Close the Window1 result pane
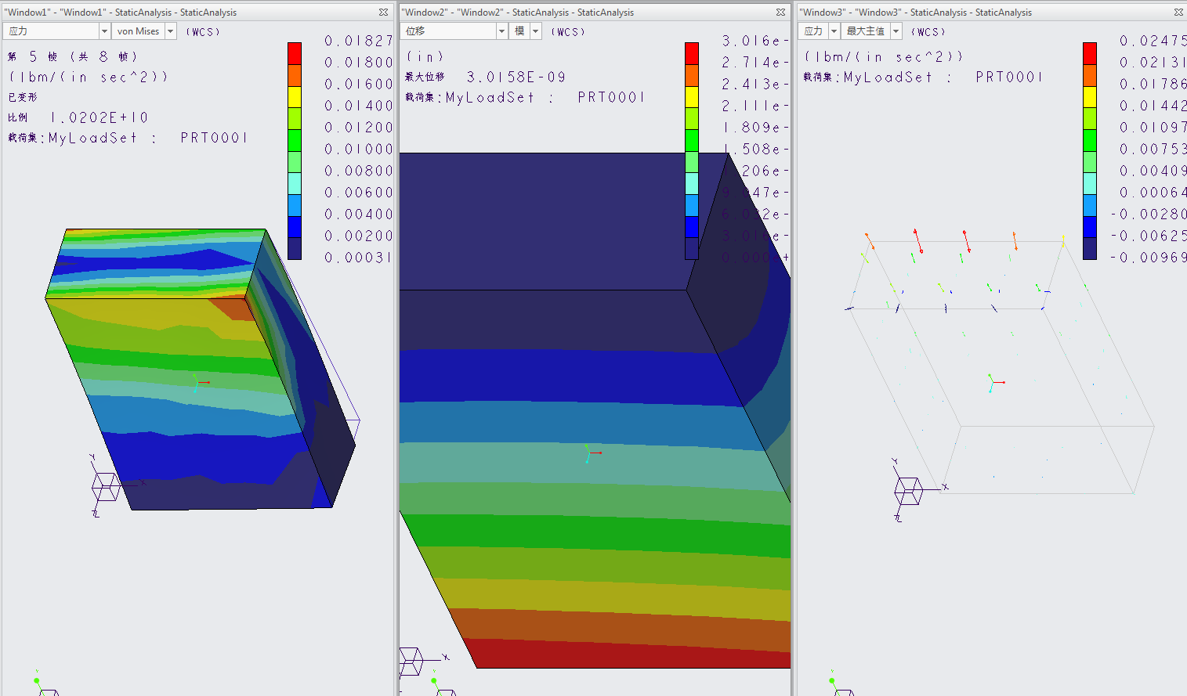This screenshot has width=1187, height=696. pyautogui.click(x=383, y=12)
